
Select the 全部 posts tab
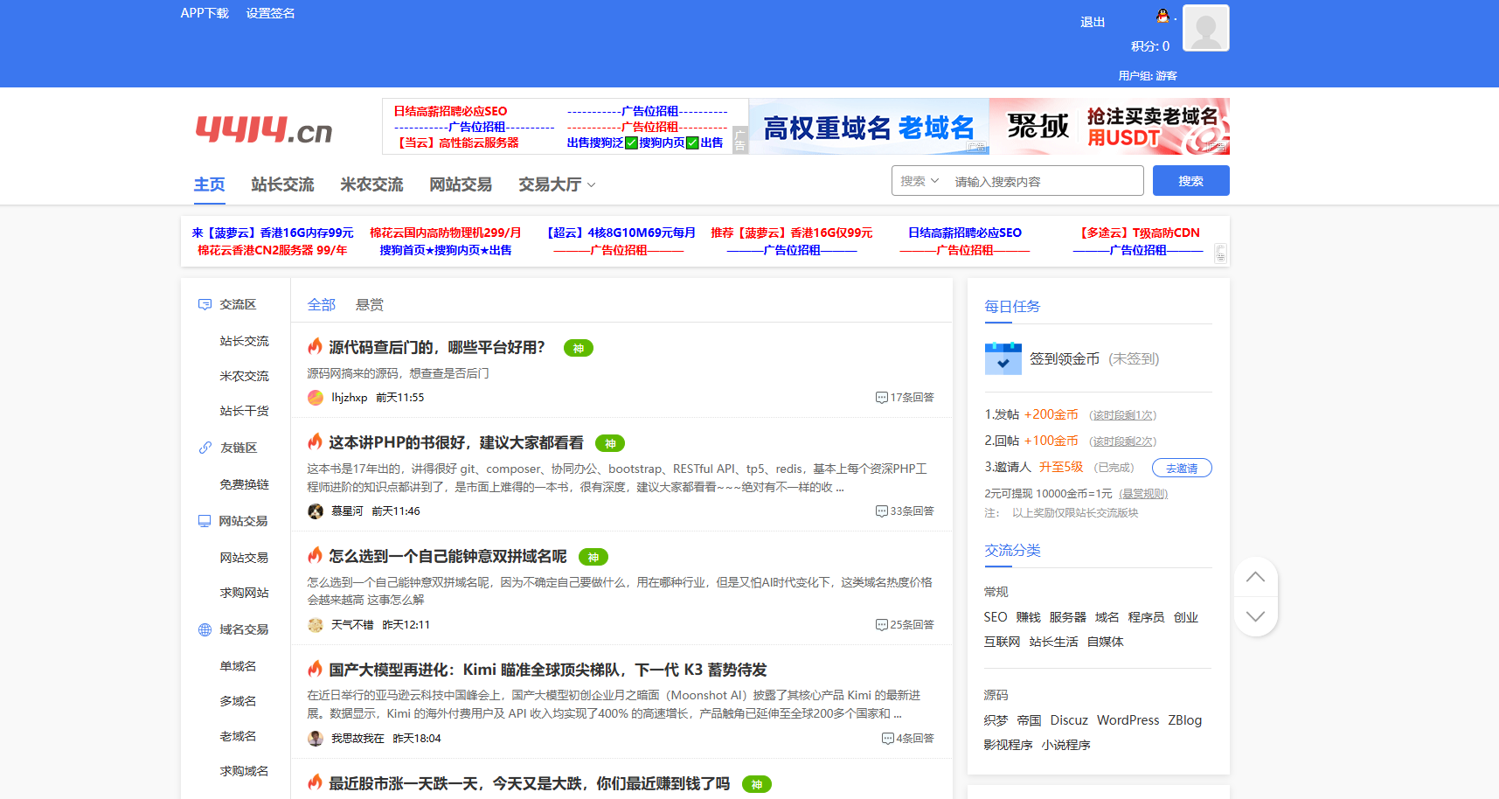(x=322, y=305)
